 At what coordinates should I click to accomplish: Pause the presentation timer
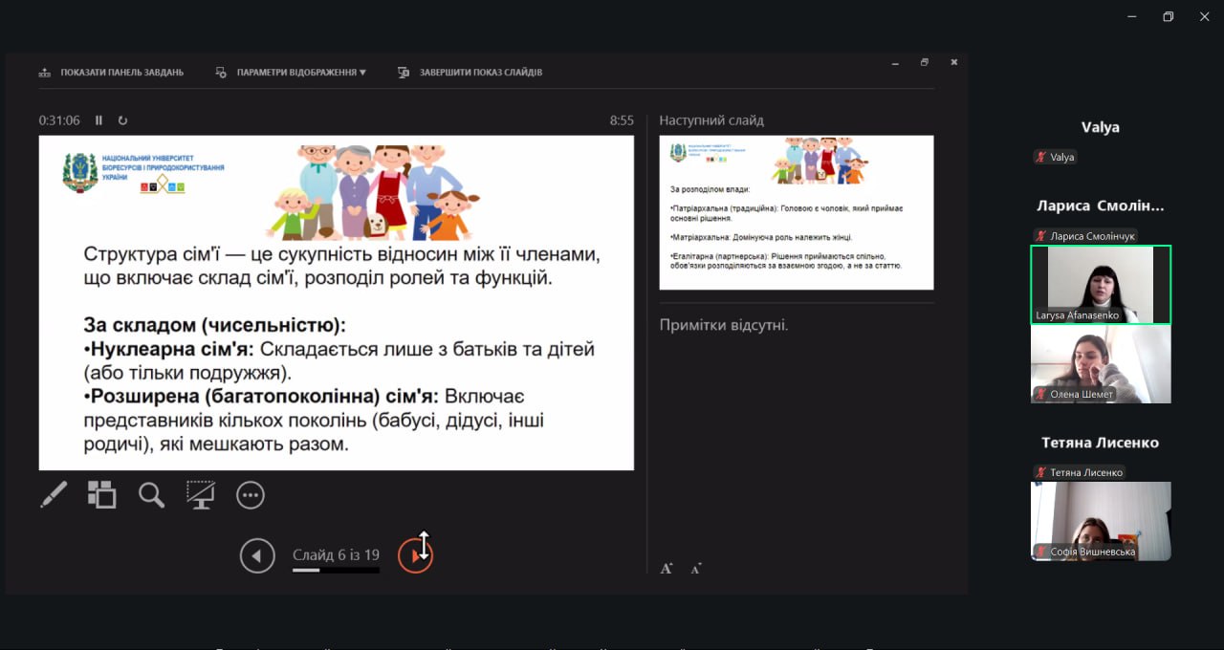[98, 120]
